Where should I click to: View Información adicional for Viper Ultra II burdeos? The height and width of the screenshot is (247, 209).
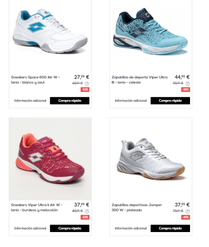click(30, 229)
